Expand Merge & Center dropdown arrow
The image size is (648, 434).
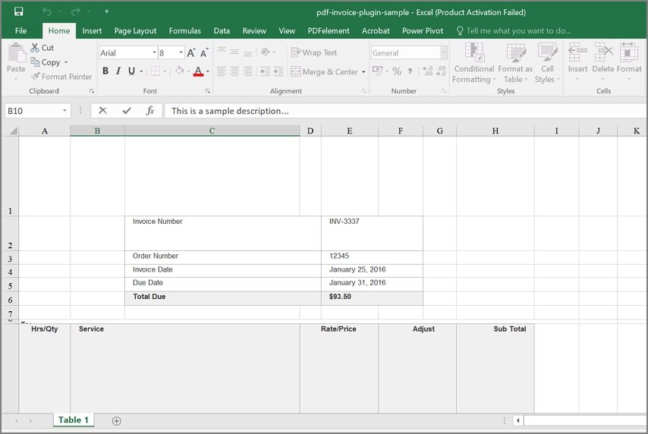(363, 72)
